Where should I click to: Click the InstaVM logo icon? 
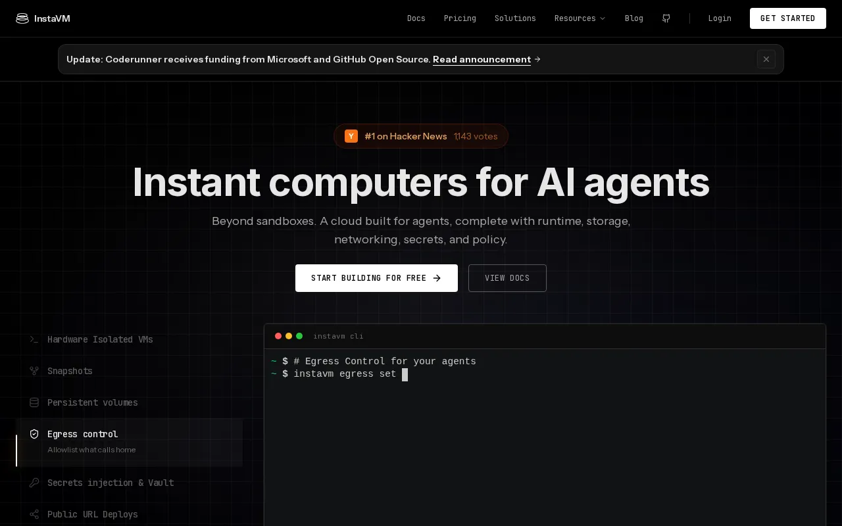coord(22,18)
